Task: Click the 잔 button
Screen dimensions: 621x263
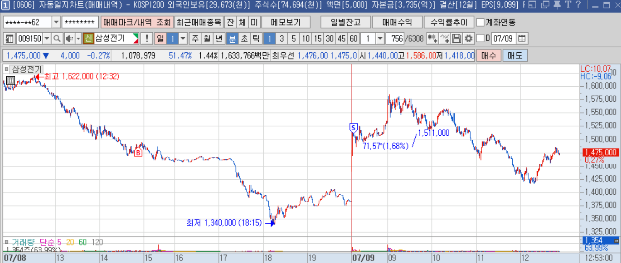Action: 231,22
